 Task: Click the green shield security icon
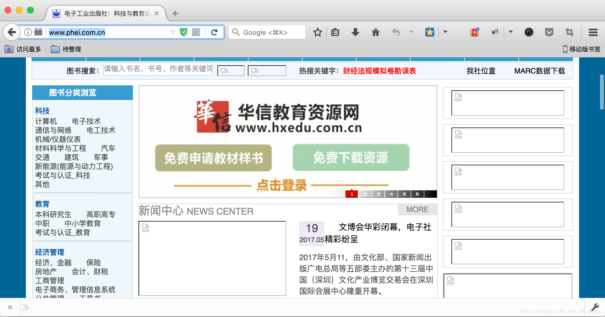[184, 32]
